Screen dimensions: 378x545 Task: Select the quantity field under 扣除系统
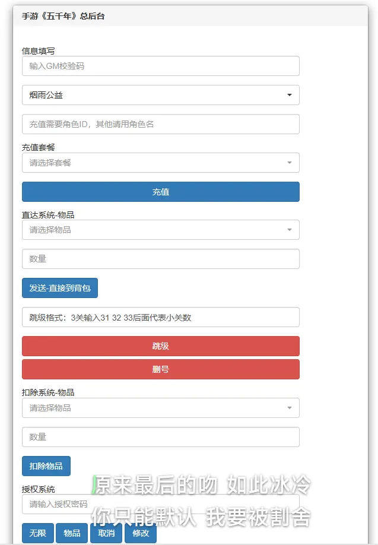pyautogui.click(x=160, y=437)
